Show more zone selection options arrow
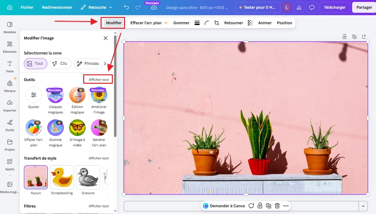 click(x=105, y=63)
